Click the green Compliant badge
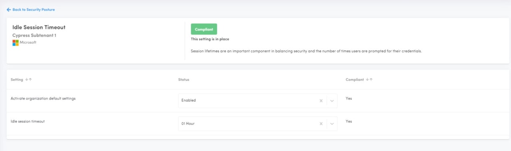Image resolution: width=511 pixels, height=151 pixels. 204,29
